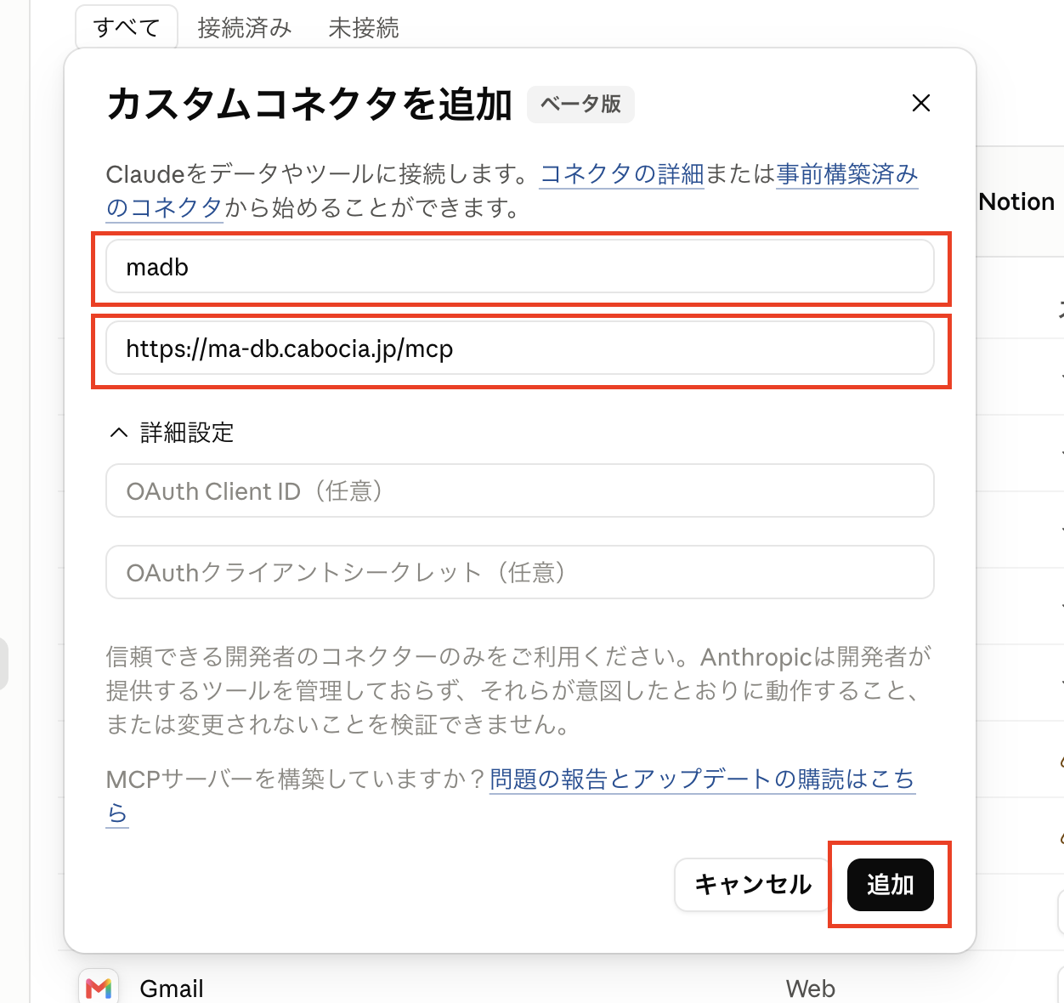Click the カスタムコネクタを追加 dialog title
This screenshot has height=1003, width=1064.
(x=309, y=105)
